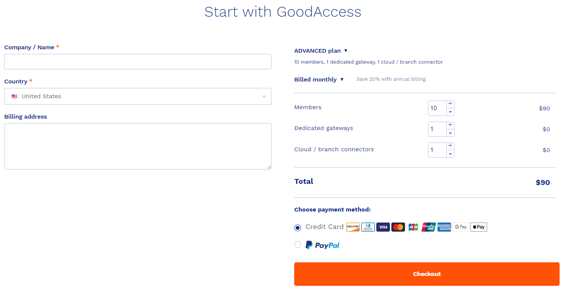Image resolution: width=563 pixels, height=290 pixels.
Task: Click the UnionPay card icon
Action: point(428,227)
